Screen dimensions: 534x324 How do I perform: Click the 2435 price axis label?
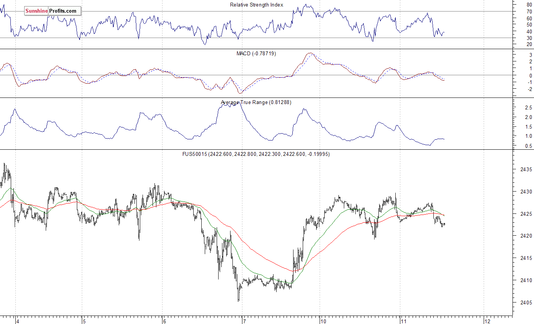pyautogui.click(x=526, y=170)
